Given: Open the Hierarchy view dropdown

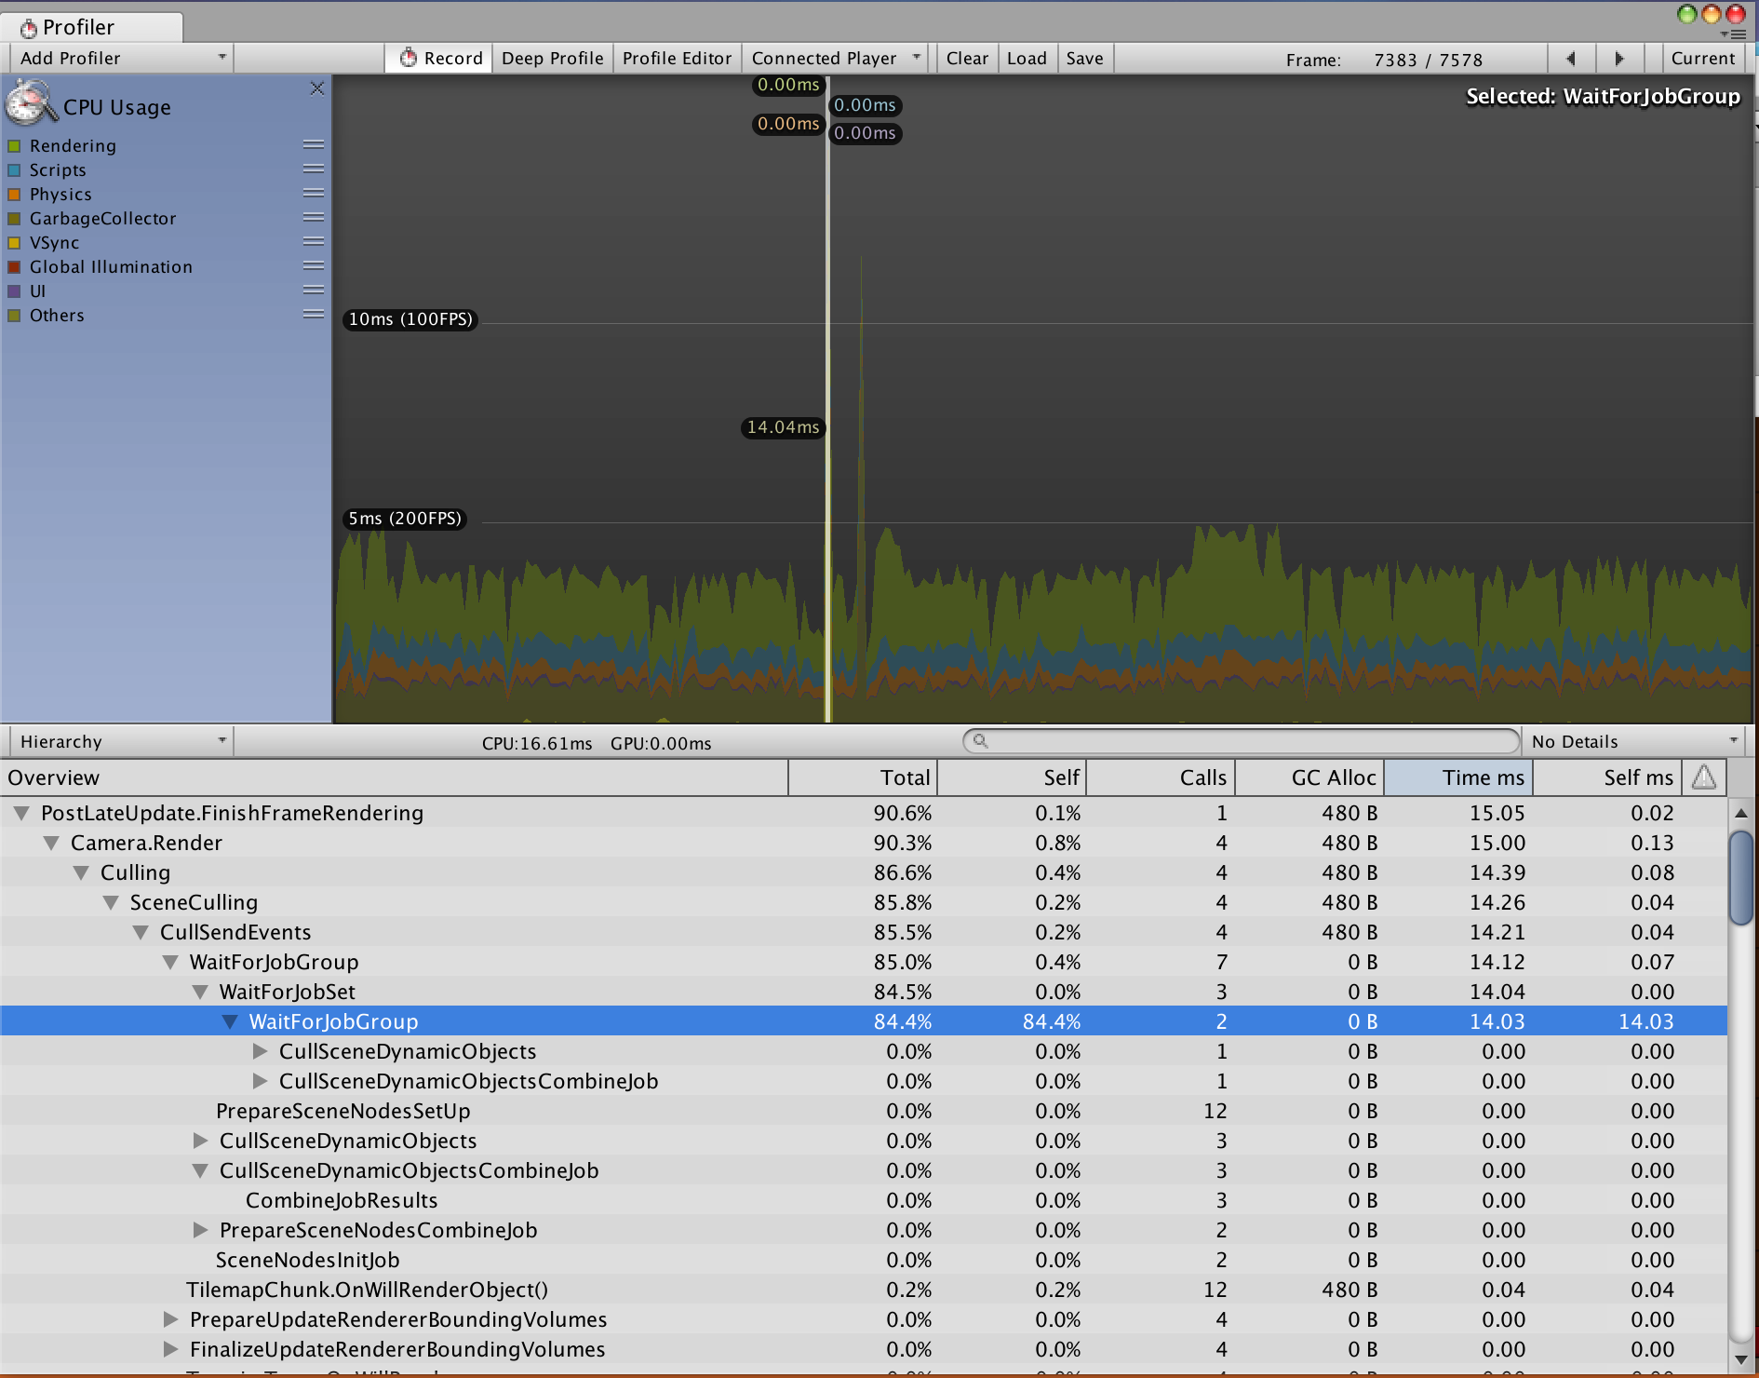Looking at the screenshot, I should point(121,742).
